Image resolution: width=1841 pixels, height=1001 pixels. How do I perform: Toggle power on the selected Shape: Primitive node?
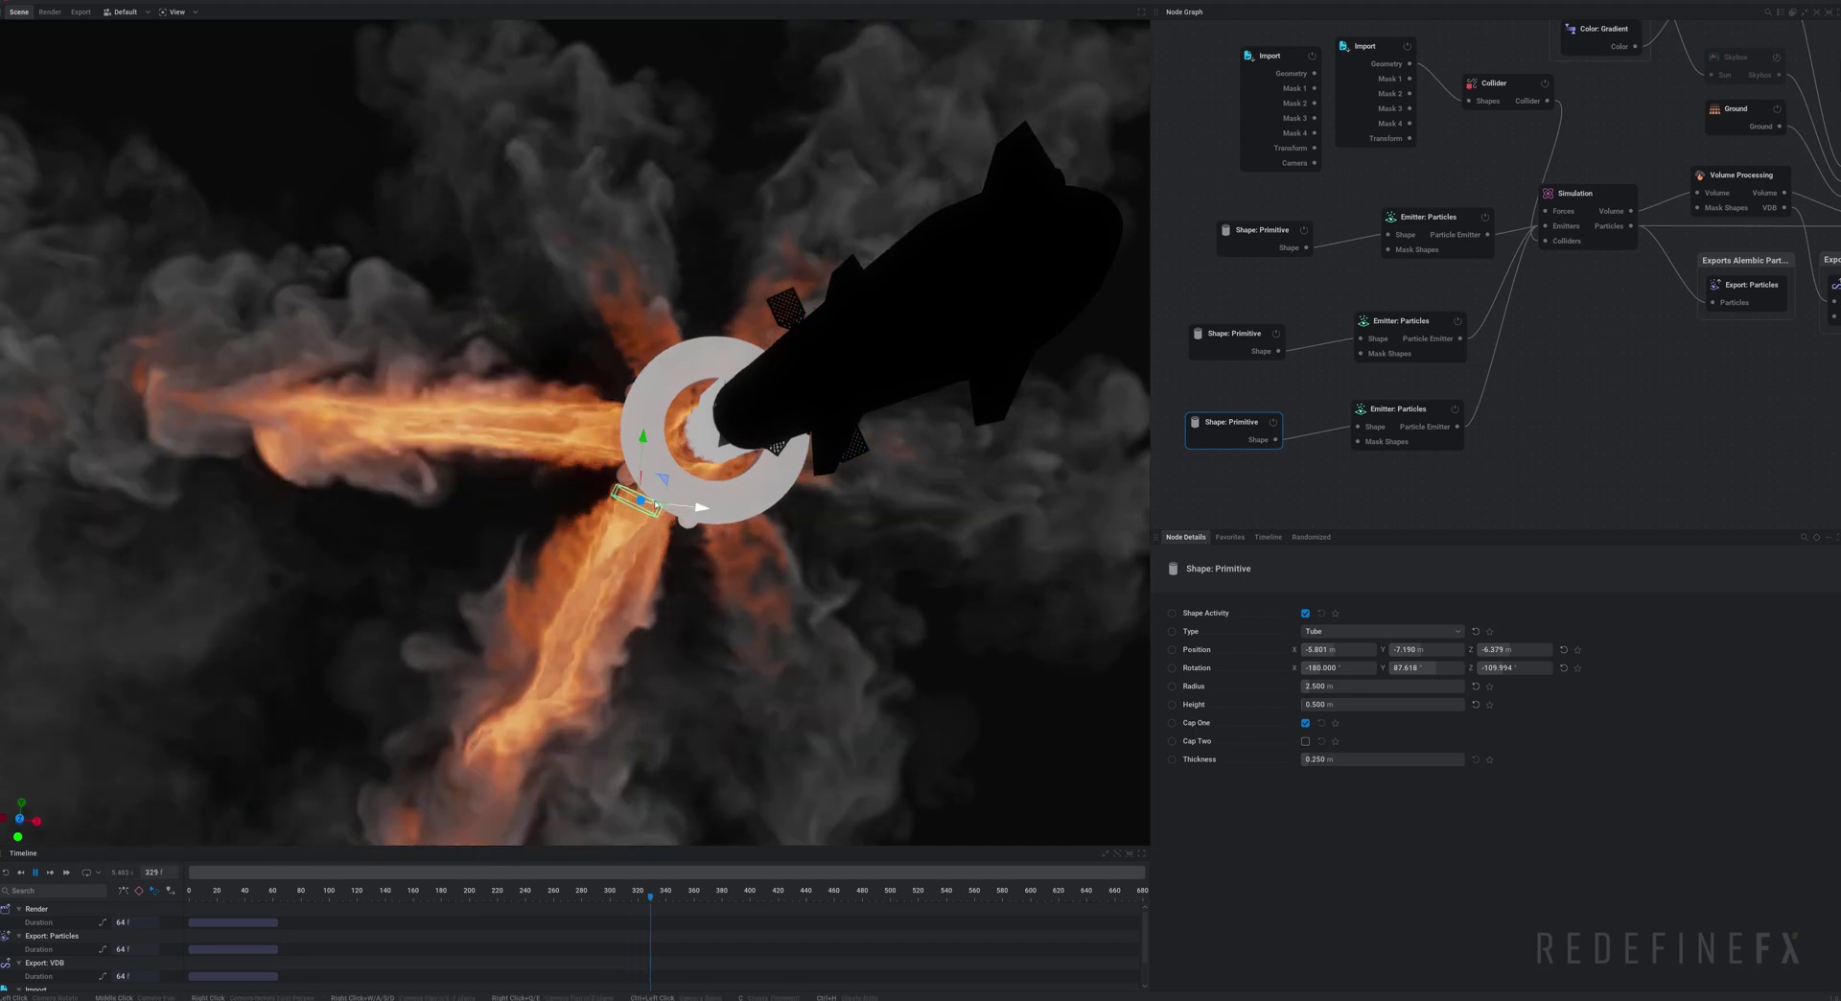pos(1273,423)
